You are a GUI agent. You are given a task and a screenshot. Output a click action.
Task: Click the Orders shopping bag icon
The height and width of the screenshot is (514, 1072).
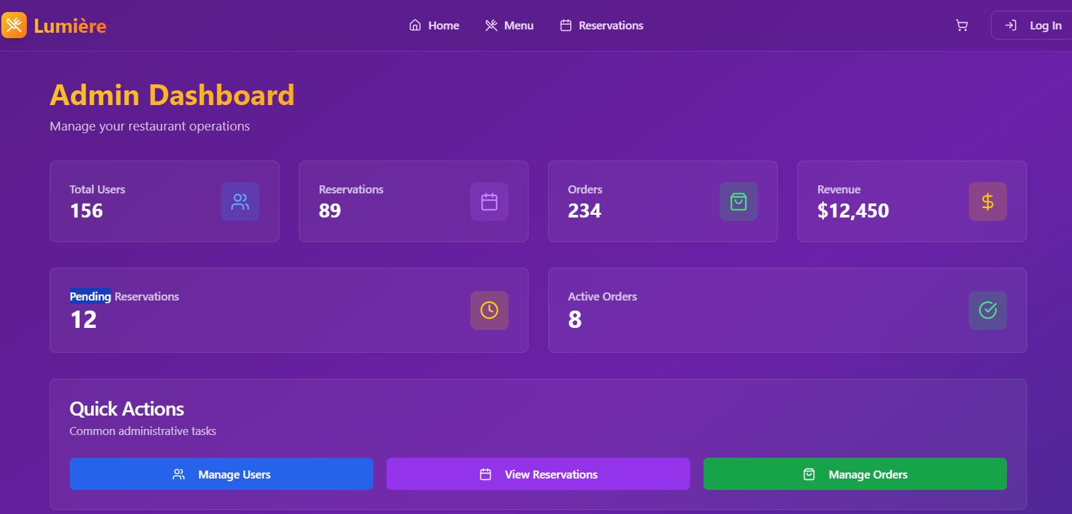(738, 201)
